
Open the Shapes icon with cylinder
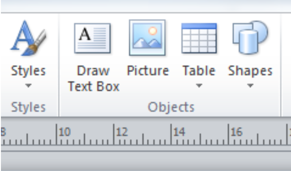pyautogui.click(x=250, y=38)
